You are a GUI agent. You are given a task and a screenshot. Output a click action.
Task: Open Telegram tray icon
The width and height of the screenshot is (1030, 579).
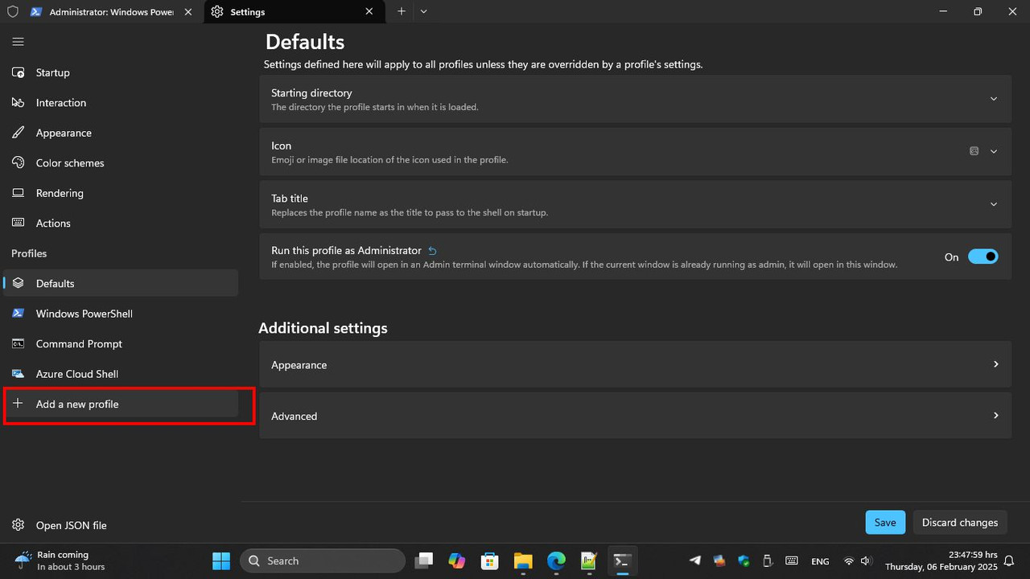click(695, 561)
